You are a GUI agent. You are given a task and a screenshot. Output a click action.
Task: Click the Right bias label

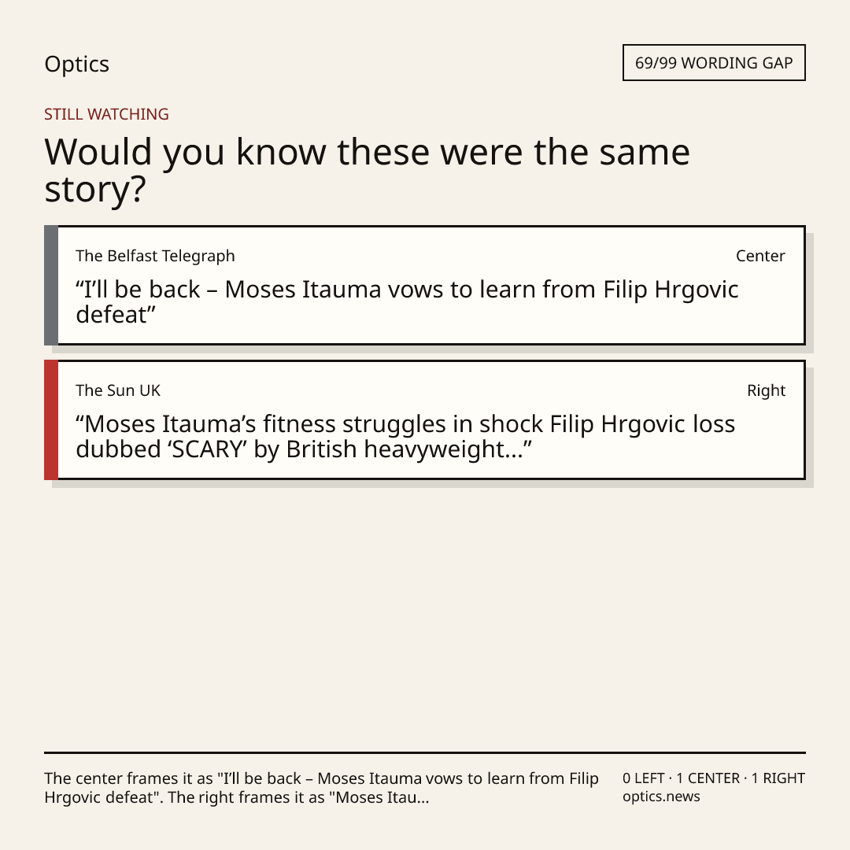[766, 390]
